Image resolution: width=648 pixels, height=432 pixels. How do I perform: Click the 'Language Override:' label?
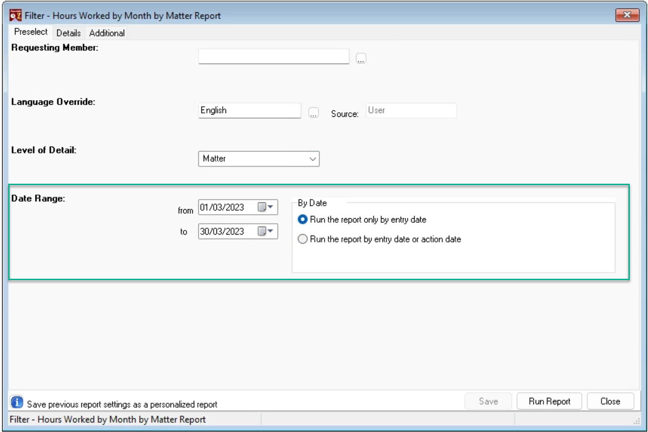pos(53,101)
